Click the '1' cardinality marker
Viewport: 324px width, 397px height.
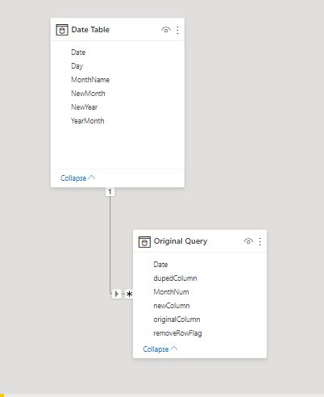tap(110, 192)
